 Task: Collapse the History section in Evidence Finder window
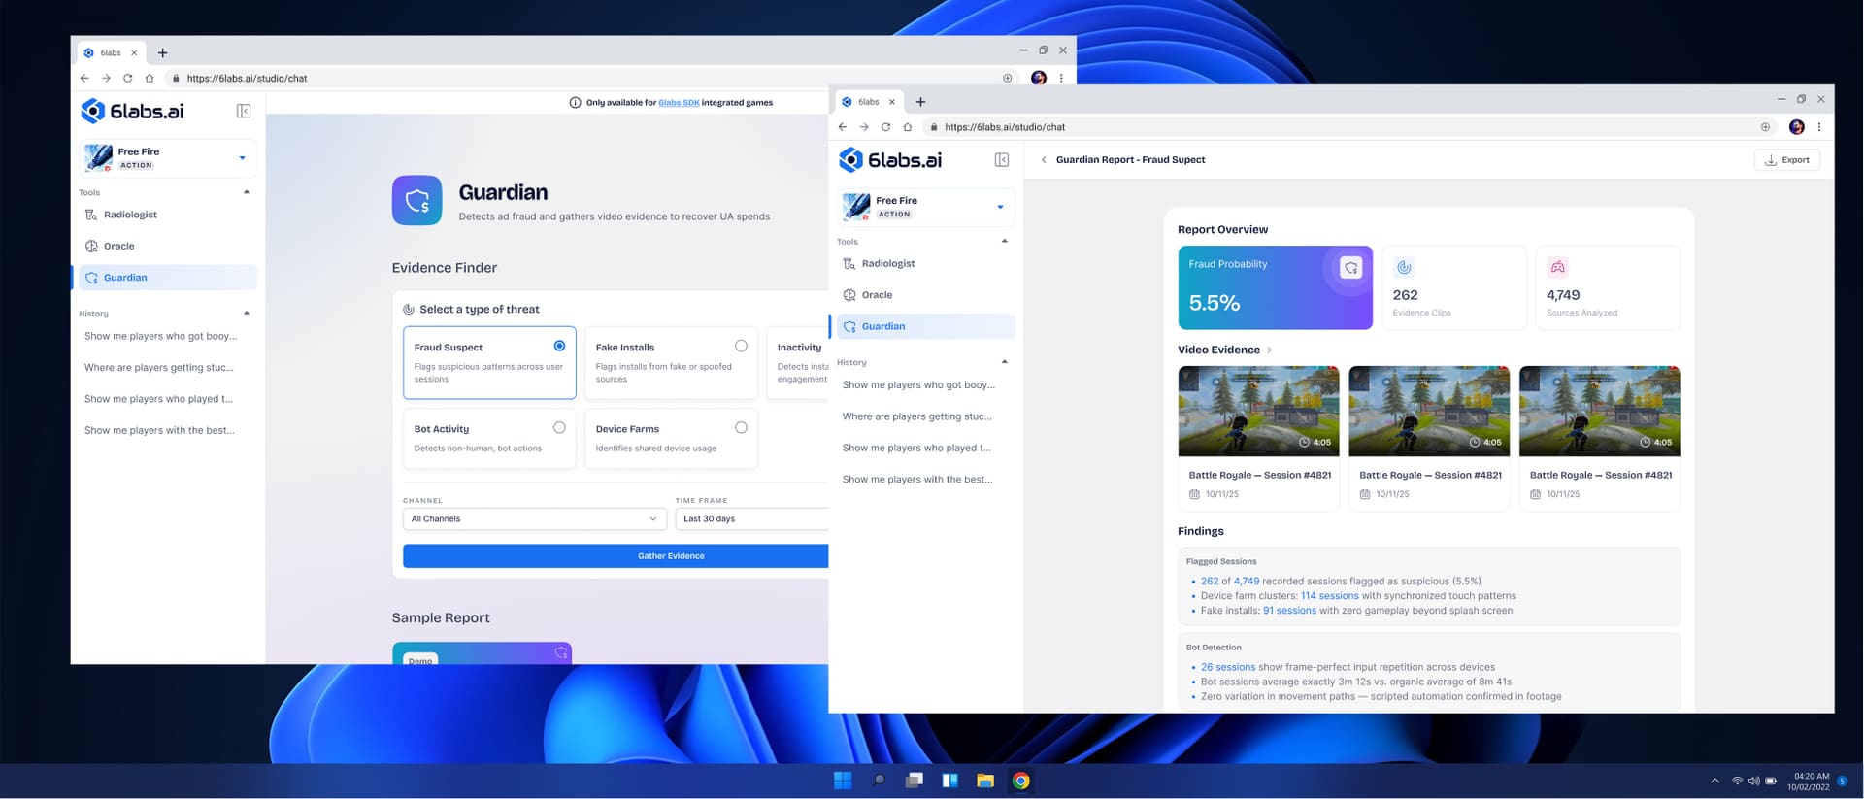[x=247, y=313]
